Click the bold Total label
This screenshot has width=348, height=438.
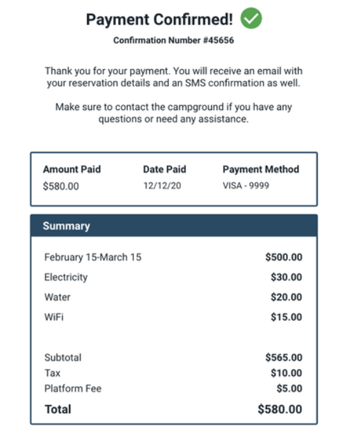pos(58,409)
